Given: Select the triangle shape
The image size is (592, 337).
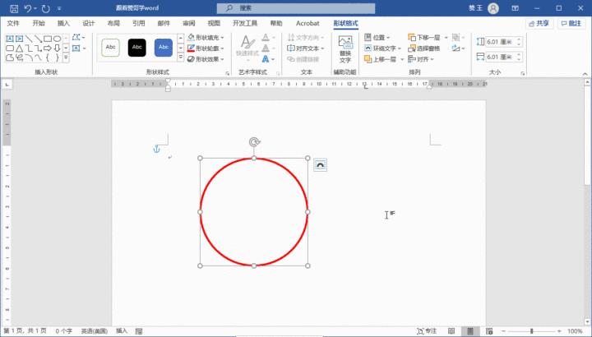Looking at the screenshot, I should pyautogui.click(x=19, y=48).
